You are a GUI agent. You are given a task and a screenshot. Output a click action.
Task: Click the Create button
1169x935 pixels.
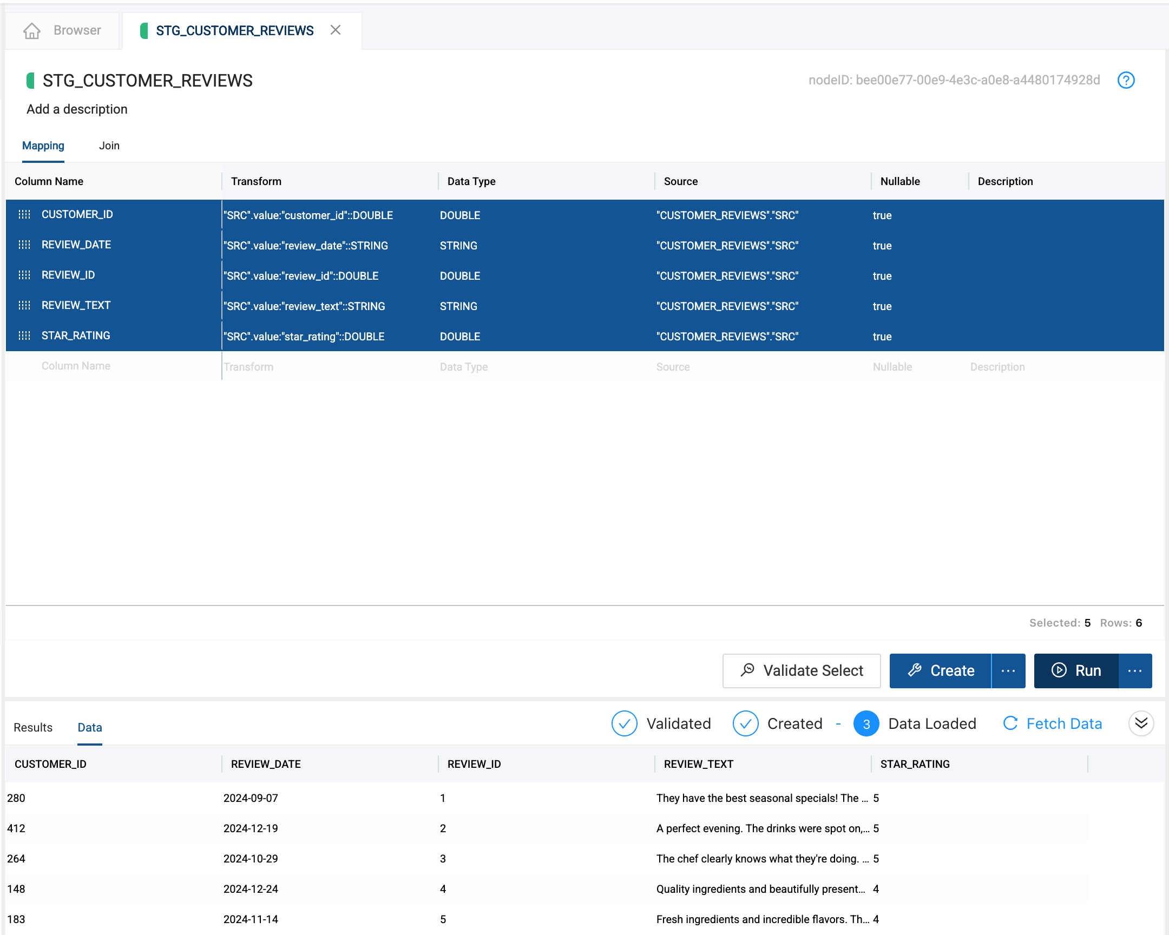941,671
